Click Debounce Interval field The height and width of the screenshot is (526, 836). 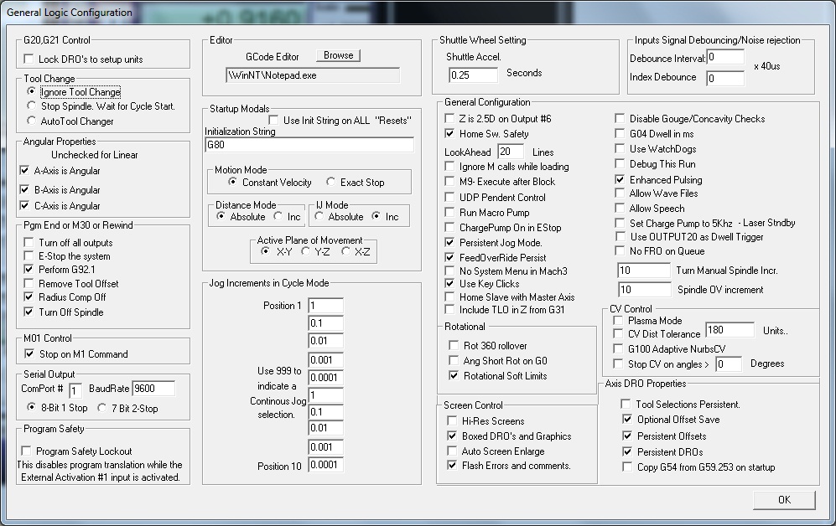725,57
